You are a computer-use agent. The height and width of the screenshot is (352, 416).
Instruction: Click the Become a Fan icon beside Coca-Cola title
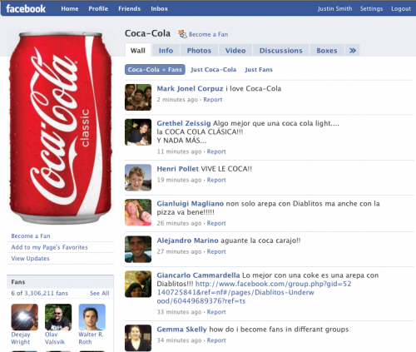182,34
